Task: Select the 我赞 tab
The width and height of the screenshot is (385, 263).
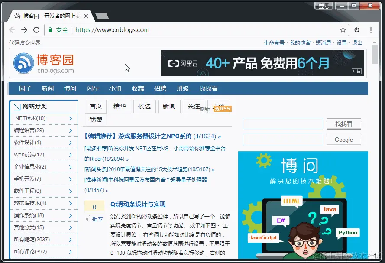Action: [x=96, y=120]
